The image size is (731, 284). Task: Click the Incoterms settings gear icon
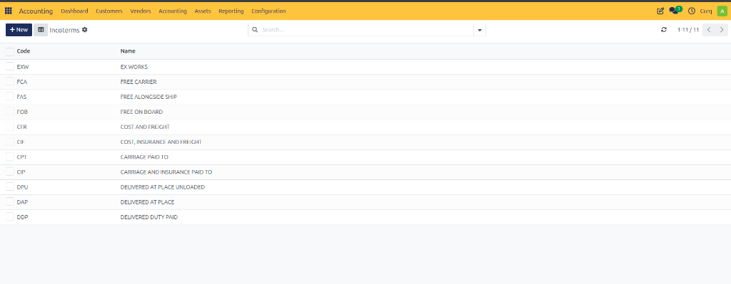click(84, 30)
